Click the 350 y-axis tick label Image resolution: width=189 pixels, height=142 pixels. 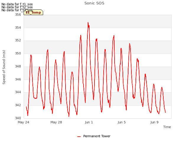click(x=18, y=53)
